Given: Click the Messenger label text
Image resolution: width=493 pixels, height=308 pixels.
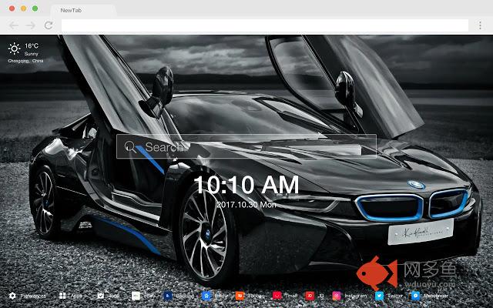Looking at the screenshot, I should [x=435, y=296].
